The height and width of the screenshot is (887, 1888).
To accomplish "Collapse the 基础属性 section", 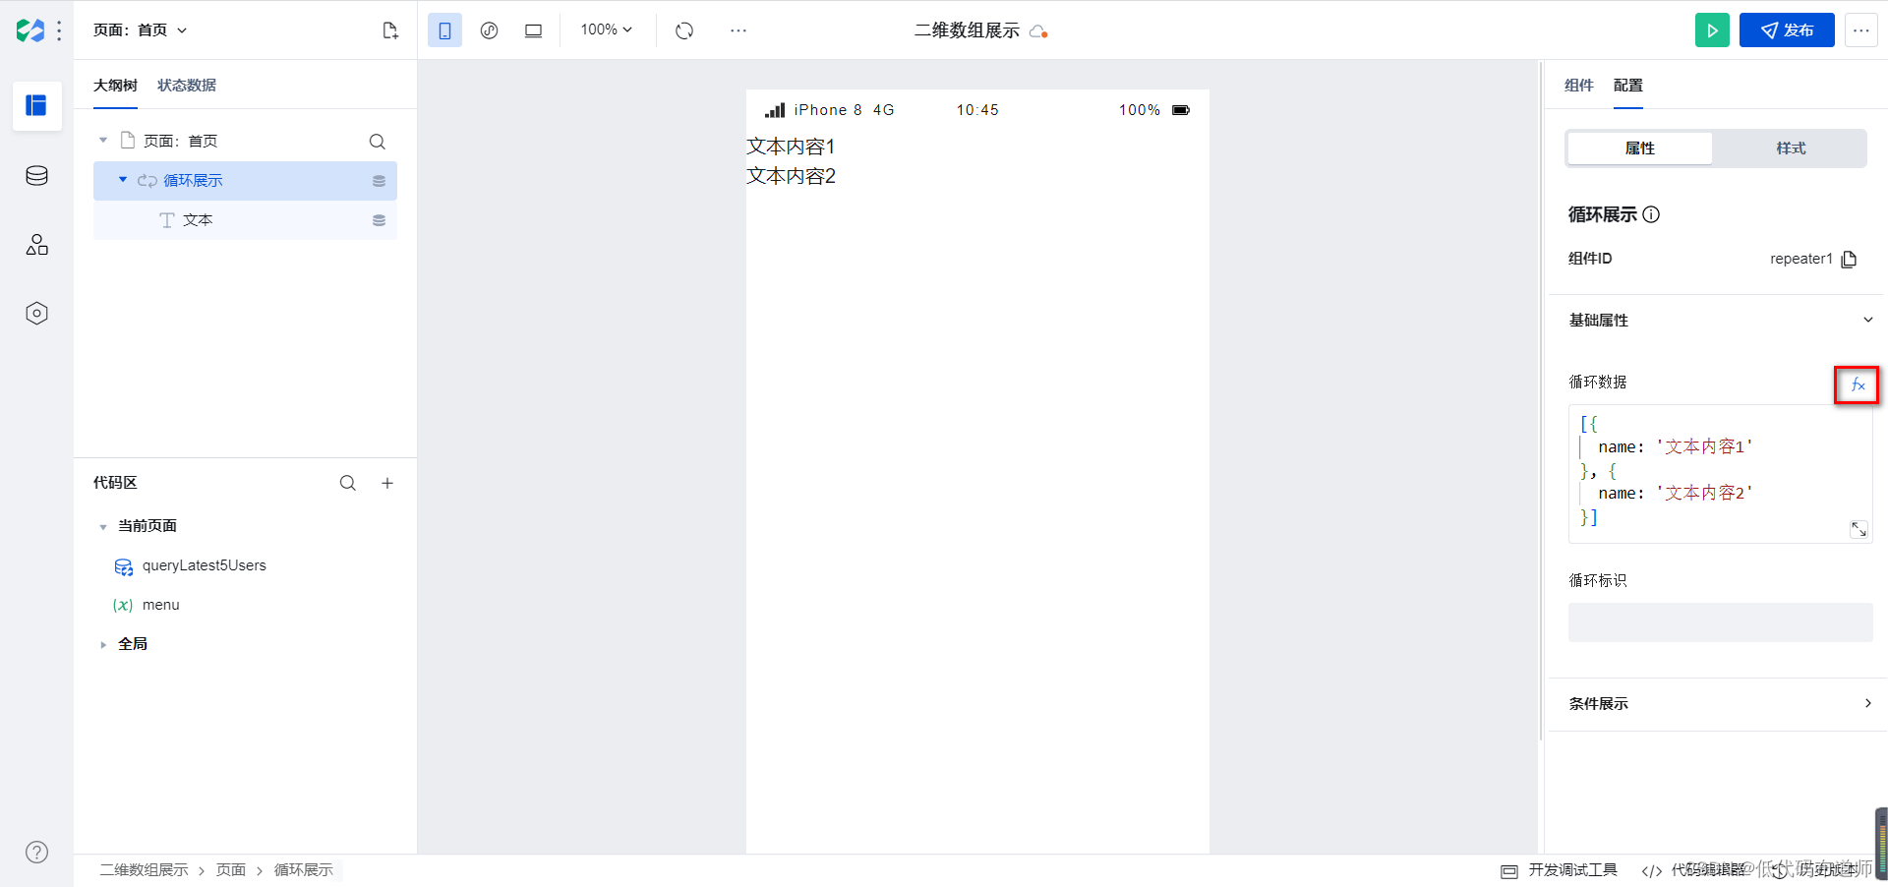I will pos(1867,320).
